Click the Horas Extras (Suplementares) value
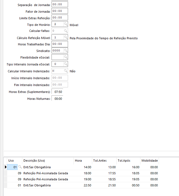 coord(58,92)
